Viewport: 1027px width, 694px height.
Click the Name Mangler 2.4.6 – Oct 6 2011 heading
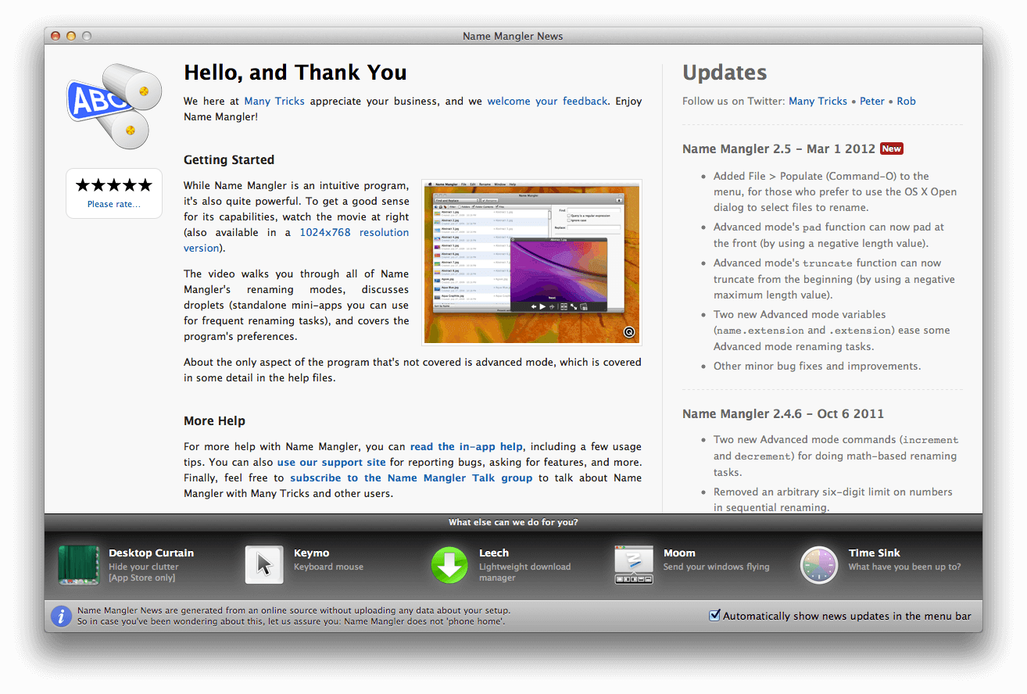click(783, 413)
